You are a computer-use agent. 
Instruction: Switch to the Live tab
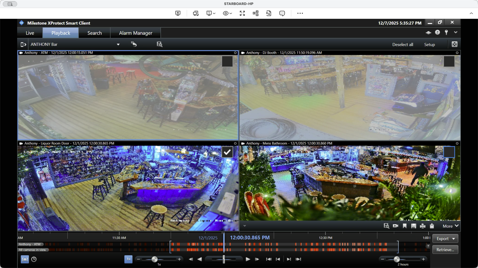30,33
